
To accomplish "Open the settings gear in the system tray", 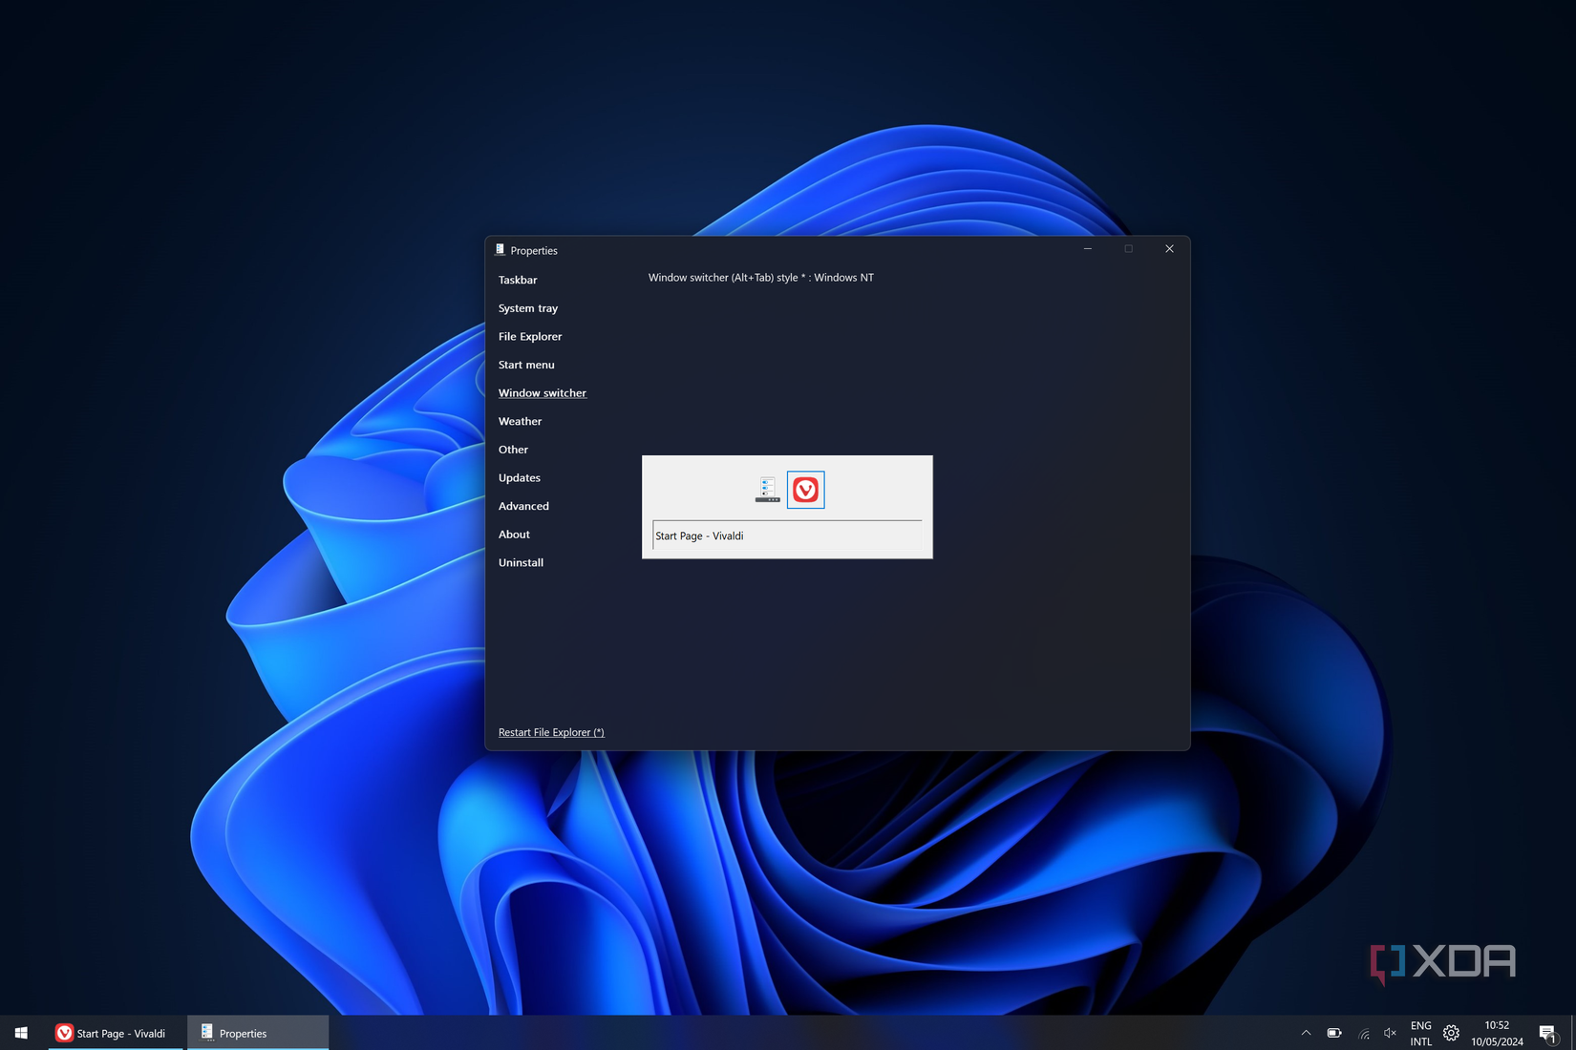I will [1451, 1033].
